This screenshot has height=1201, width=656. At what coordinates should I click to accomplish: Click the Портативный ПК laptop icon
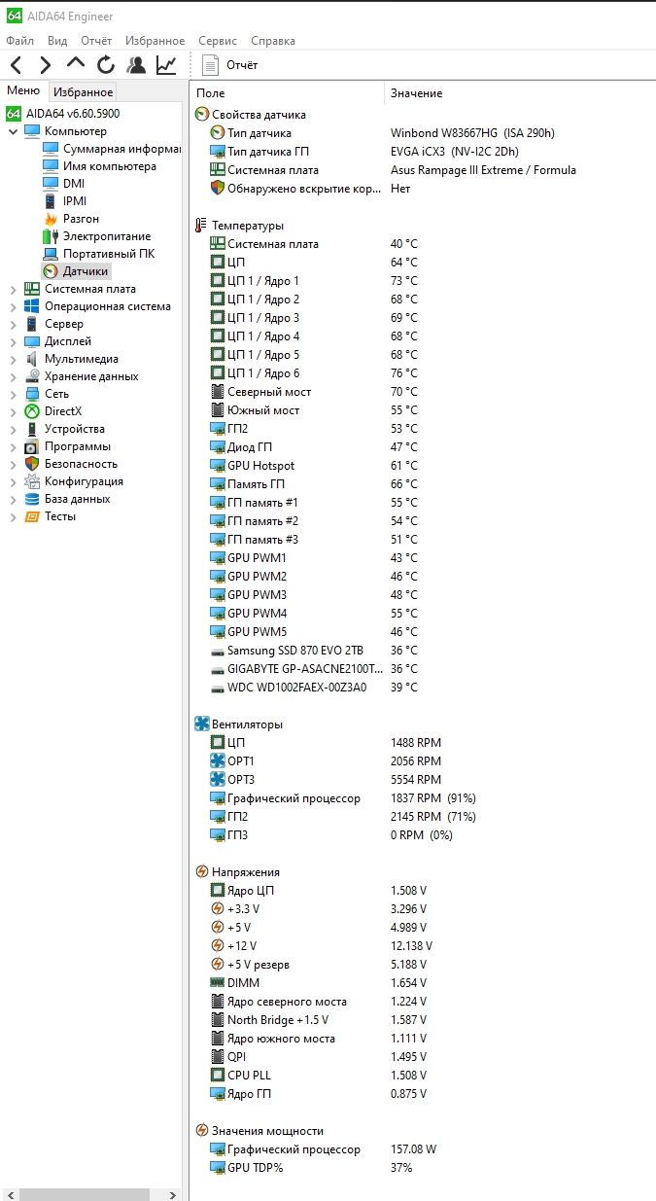point(51,254)
